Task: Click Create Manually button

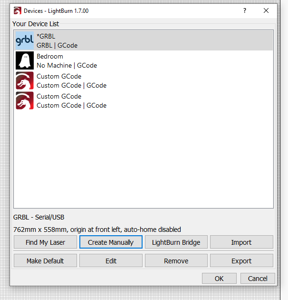Action: tap(111, 242)
